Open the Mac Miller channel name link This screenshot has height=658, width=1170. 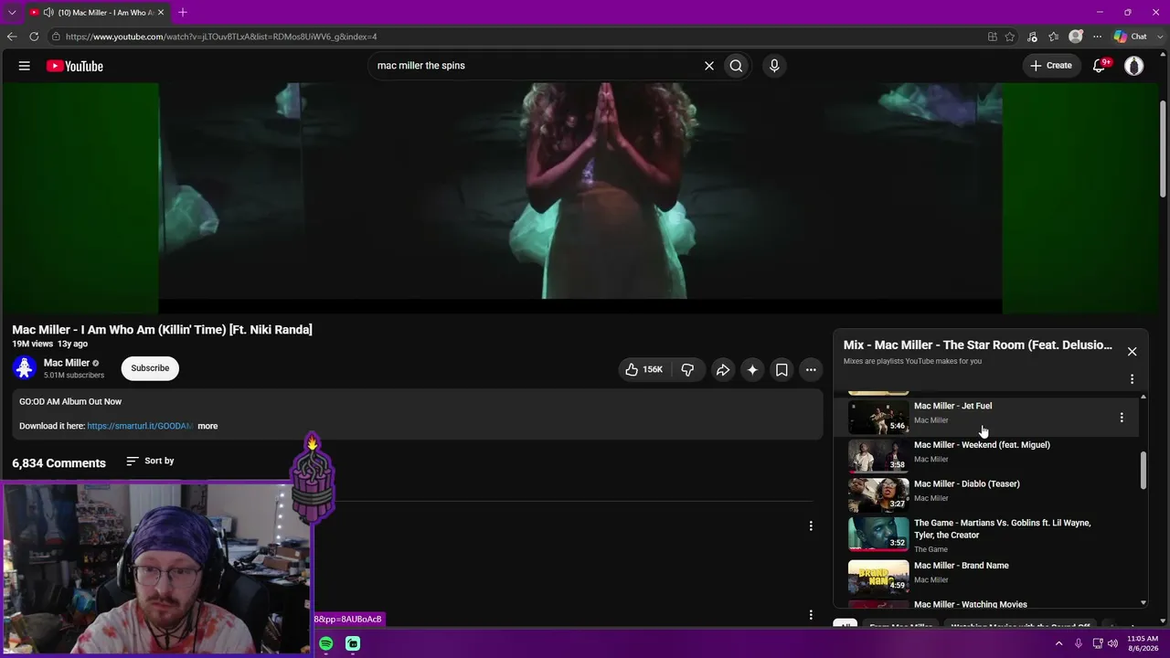click(67, 363)
